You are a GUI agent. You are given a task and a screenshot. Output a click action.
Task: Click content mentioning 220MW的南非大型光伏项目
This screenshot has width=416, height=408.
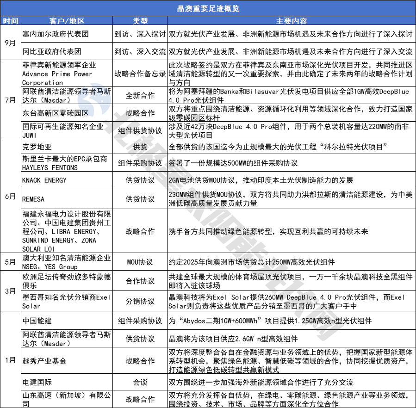pos(292,130)
